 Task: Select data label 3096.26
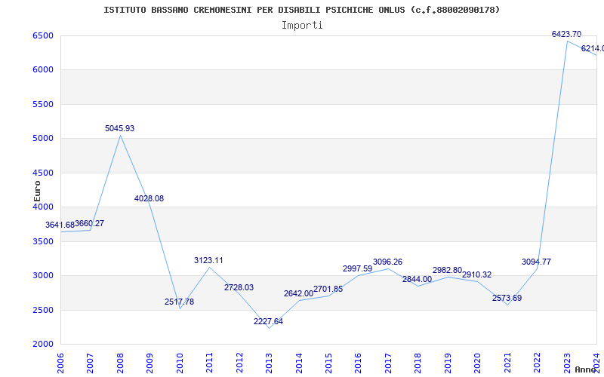click(x=387, y=262)
